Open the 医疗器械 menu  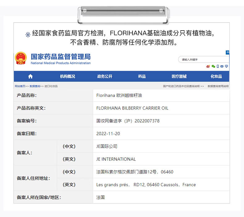(x=179, y=76)
